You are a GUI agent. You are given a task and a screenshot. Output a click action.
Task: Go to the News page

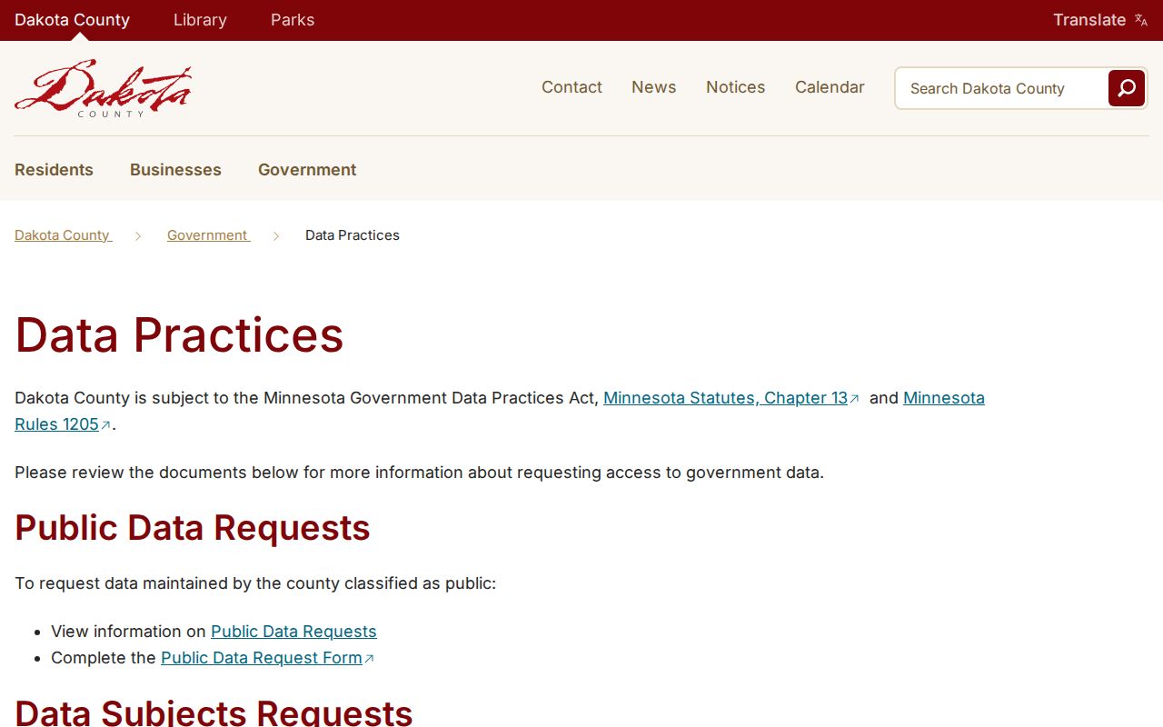point(654,87)
